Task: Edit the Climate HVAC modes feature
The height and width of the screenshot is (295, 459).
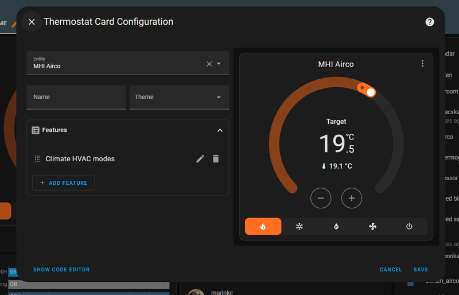Action: [200, 159]
